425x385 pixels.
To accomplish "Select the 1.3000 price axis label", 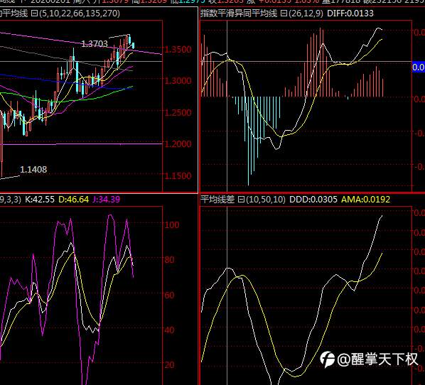I will point(178,81).
